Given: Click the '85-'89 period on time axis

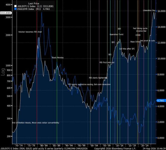Looking at the screenshot, I should tap(56, 146).
